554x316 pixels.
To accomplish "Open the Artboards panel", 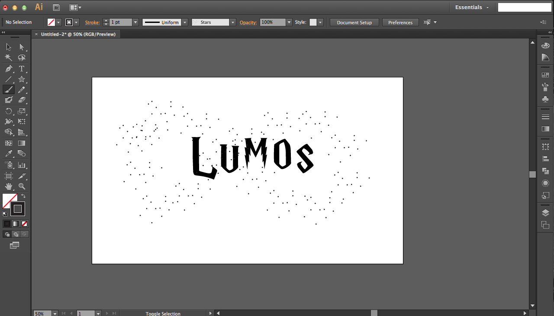I will tap(545, 225).
